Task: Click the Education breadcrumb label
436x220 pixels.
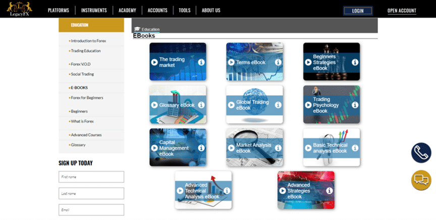Action: 150,29
